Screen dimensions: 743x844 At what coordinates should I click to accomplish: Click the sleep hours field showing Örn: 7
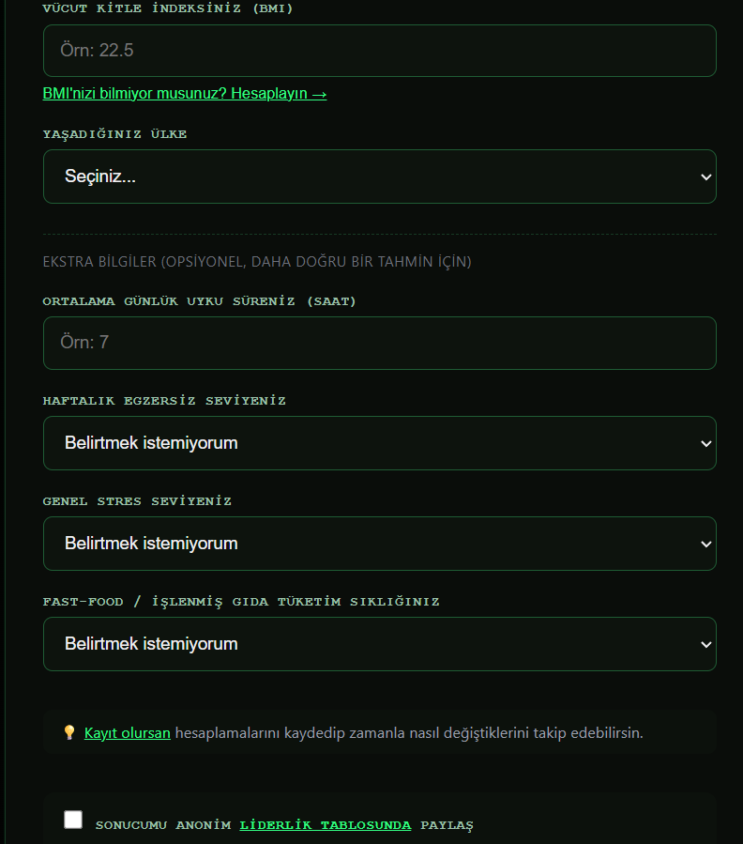379,343
